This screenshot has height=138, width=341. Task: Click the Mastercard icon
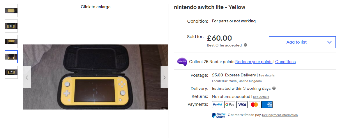click(x=254, y=105)
